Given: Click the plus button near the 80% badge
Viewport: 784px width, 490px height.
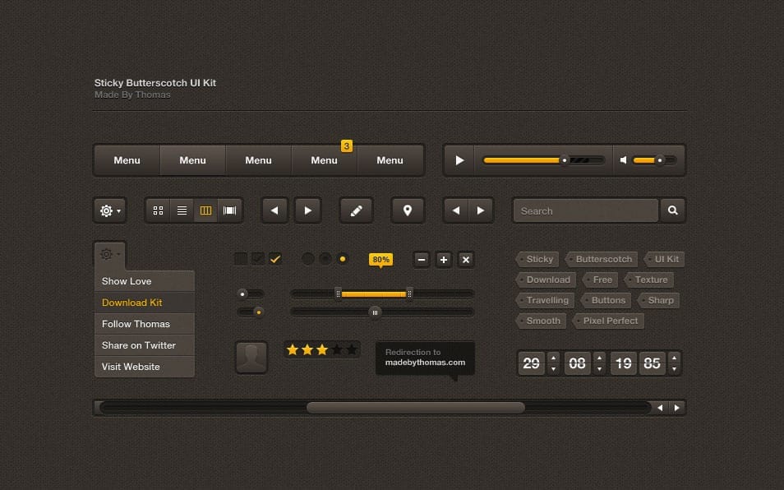Looking at the screenshot, I should pyautogui.click(x=444, y=259).
